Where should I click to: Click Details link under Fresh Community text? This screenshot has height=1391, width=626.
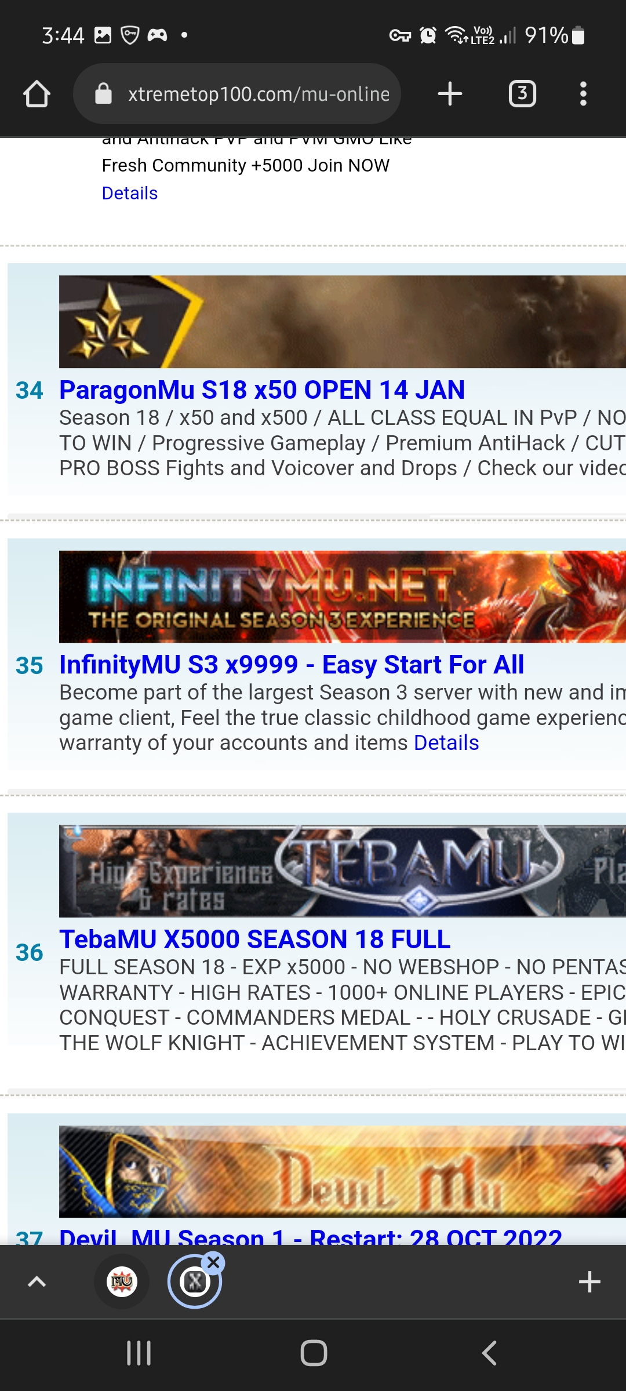(x=130, y=193)
